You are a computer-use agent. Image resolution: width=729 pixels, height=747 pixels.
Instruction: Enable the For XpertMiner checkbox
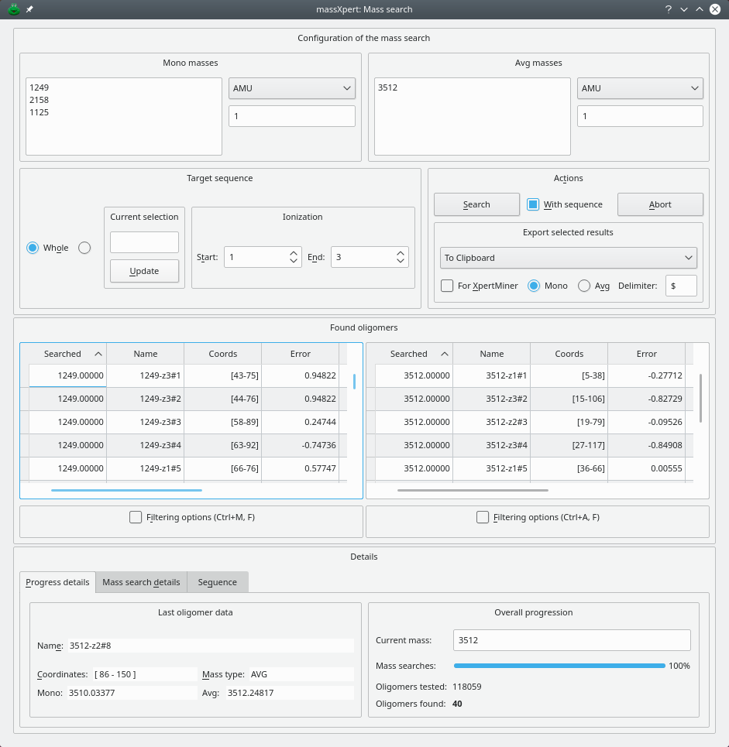(447, 286)
